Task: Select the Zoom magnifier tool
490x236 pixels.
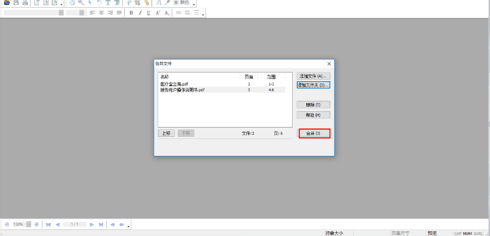Action: [x=81, y=3]
